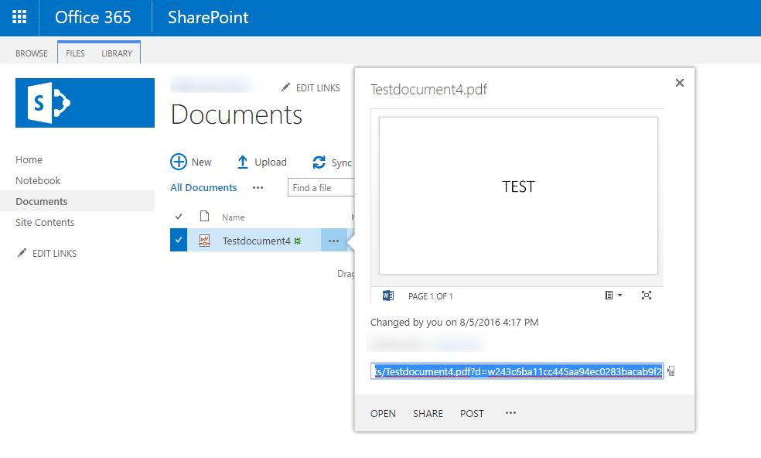
Task: Click the New button label
Action: click(x=201, y=162)
